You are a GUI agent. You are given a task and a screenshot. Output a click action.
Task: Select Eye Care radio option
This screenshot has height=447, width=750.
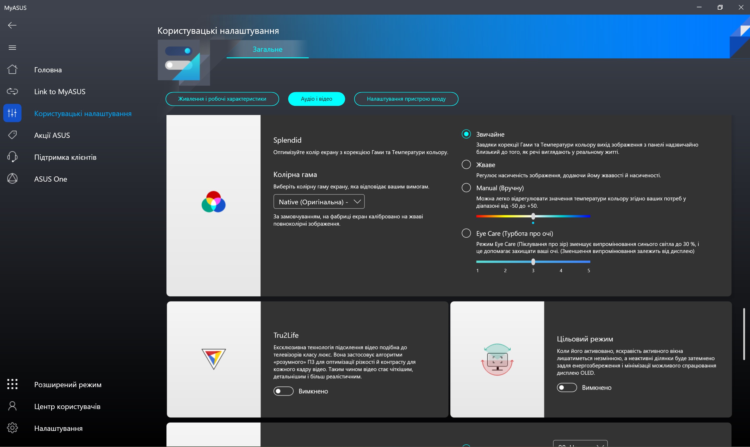466,233
